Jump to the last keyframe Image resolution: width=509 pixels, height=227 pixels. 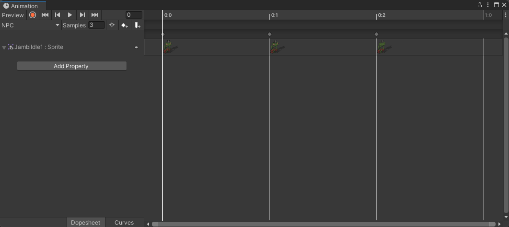point(95,15)
